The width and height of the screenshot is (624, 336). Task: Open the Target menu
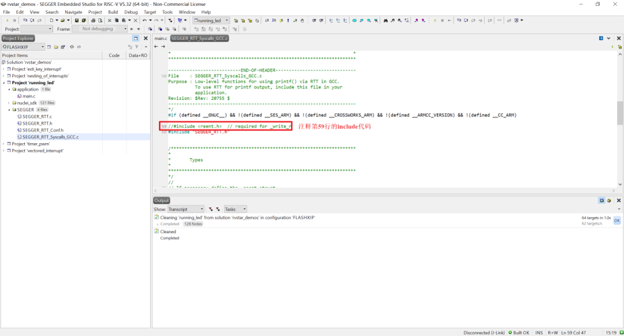[x=150, y=12]
